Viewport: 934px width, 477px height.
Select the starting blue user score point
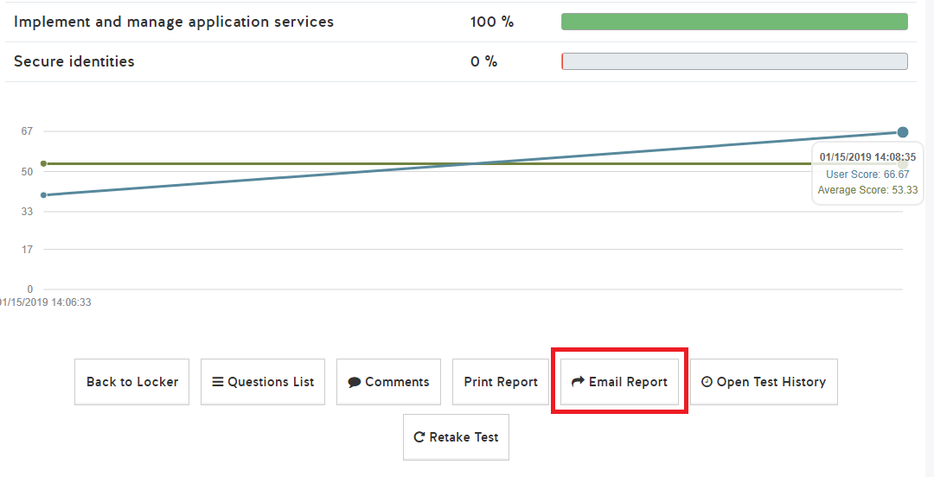tap(43, 195)
